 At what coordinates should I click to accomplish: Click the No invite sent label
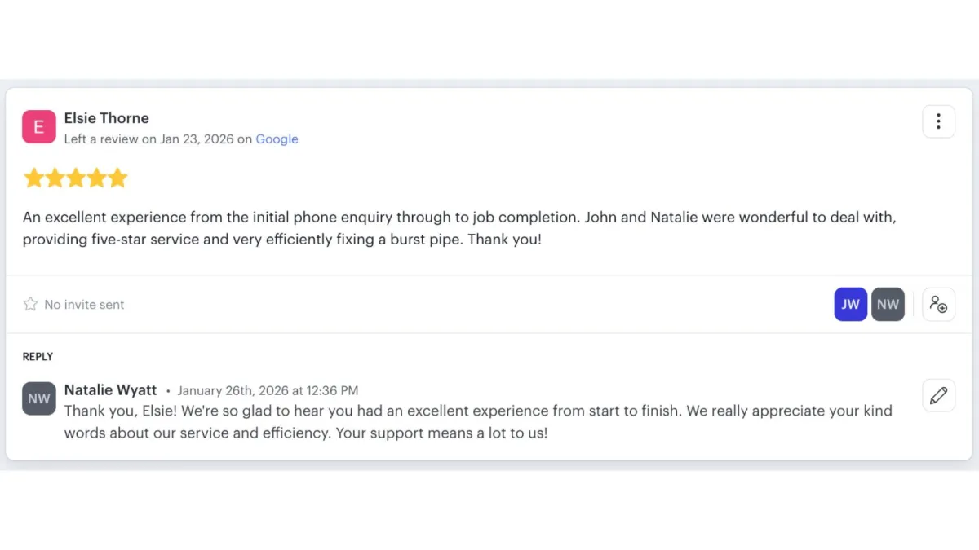(84, 305)
